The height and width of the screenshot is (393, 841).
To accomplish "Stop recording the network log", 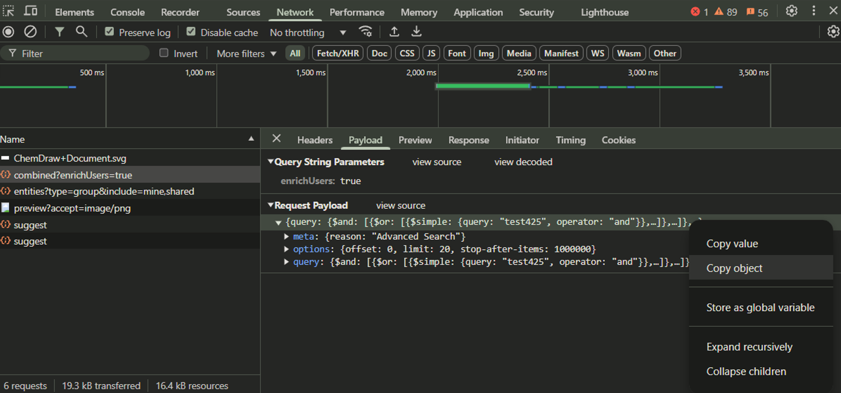I will point(9,32).
